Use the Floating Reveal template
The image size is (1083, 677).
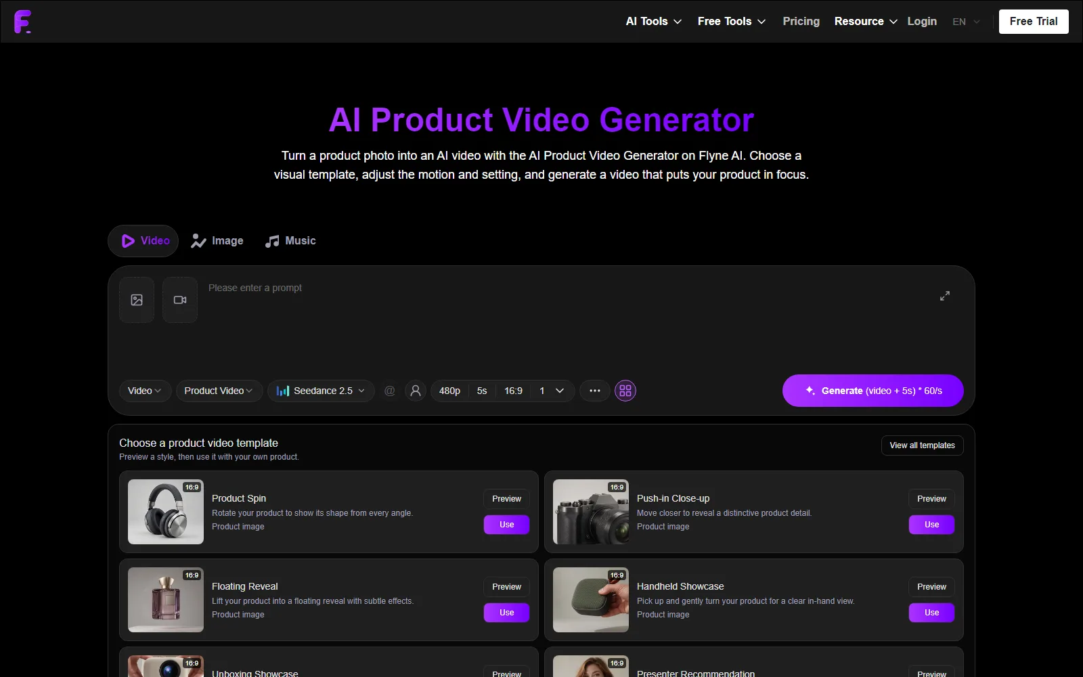506,613
